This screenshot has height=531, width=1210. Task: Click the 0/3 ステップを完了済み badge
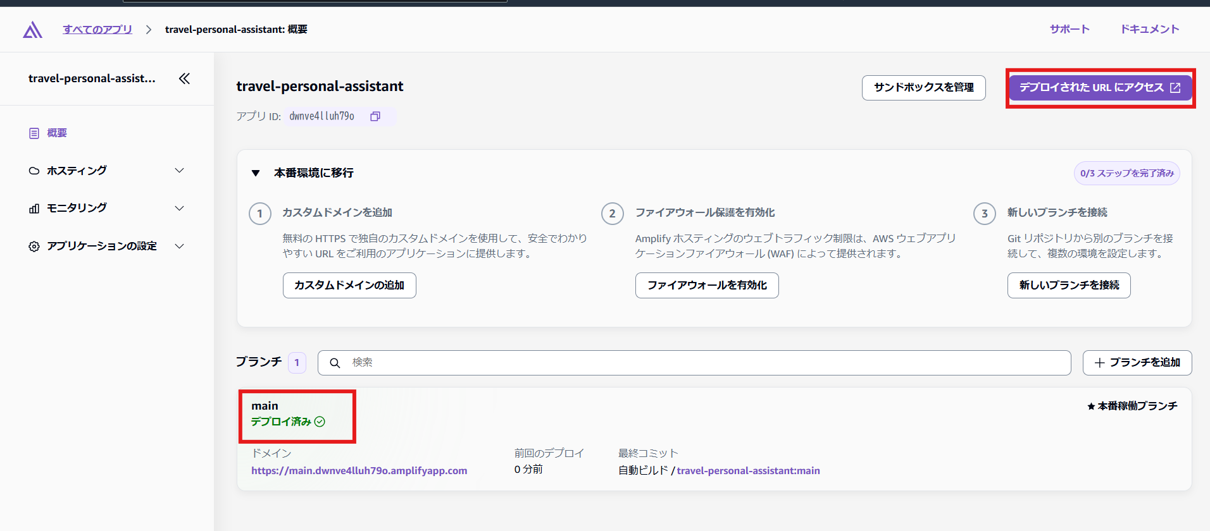[1127, 173]
